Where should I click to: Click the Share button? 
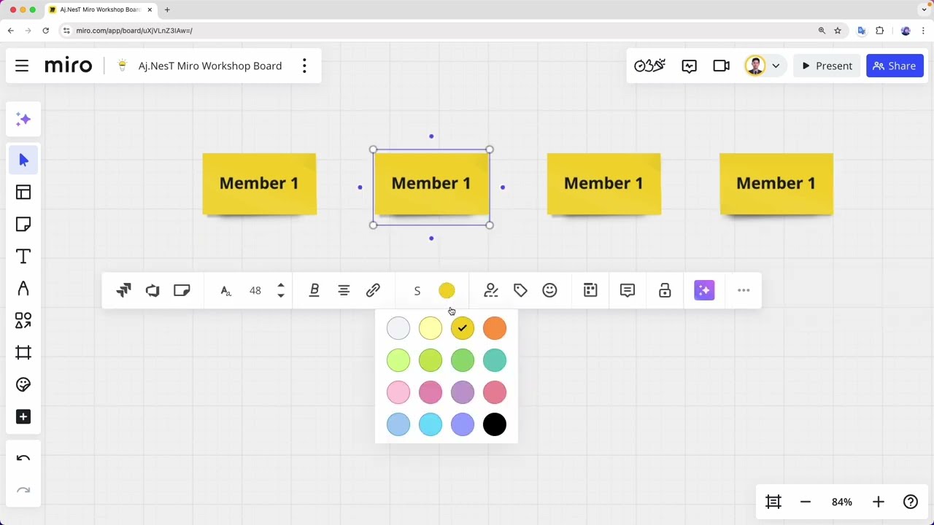pos(895,66)
